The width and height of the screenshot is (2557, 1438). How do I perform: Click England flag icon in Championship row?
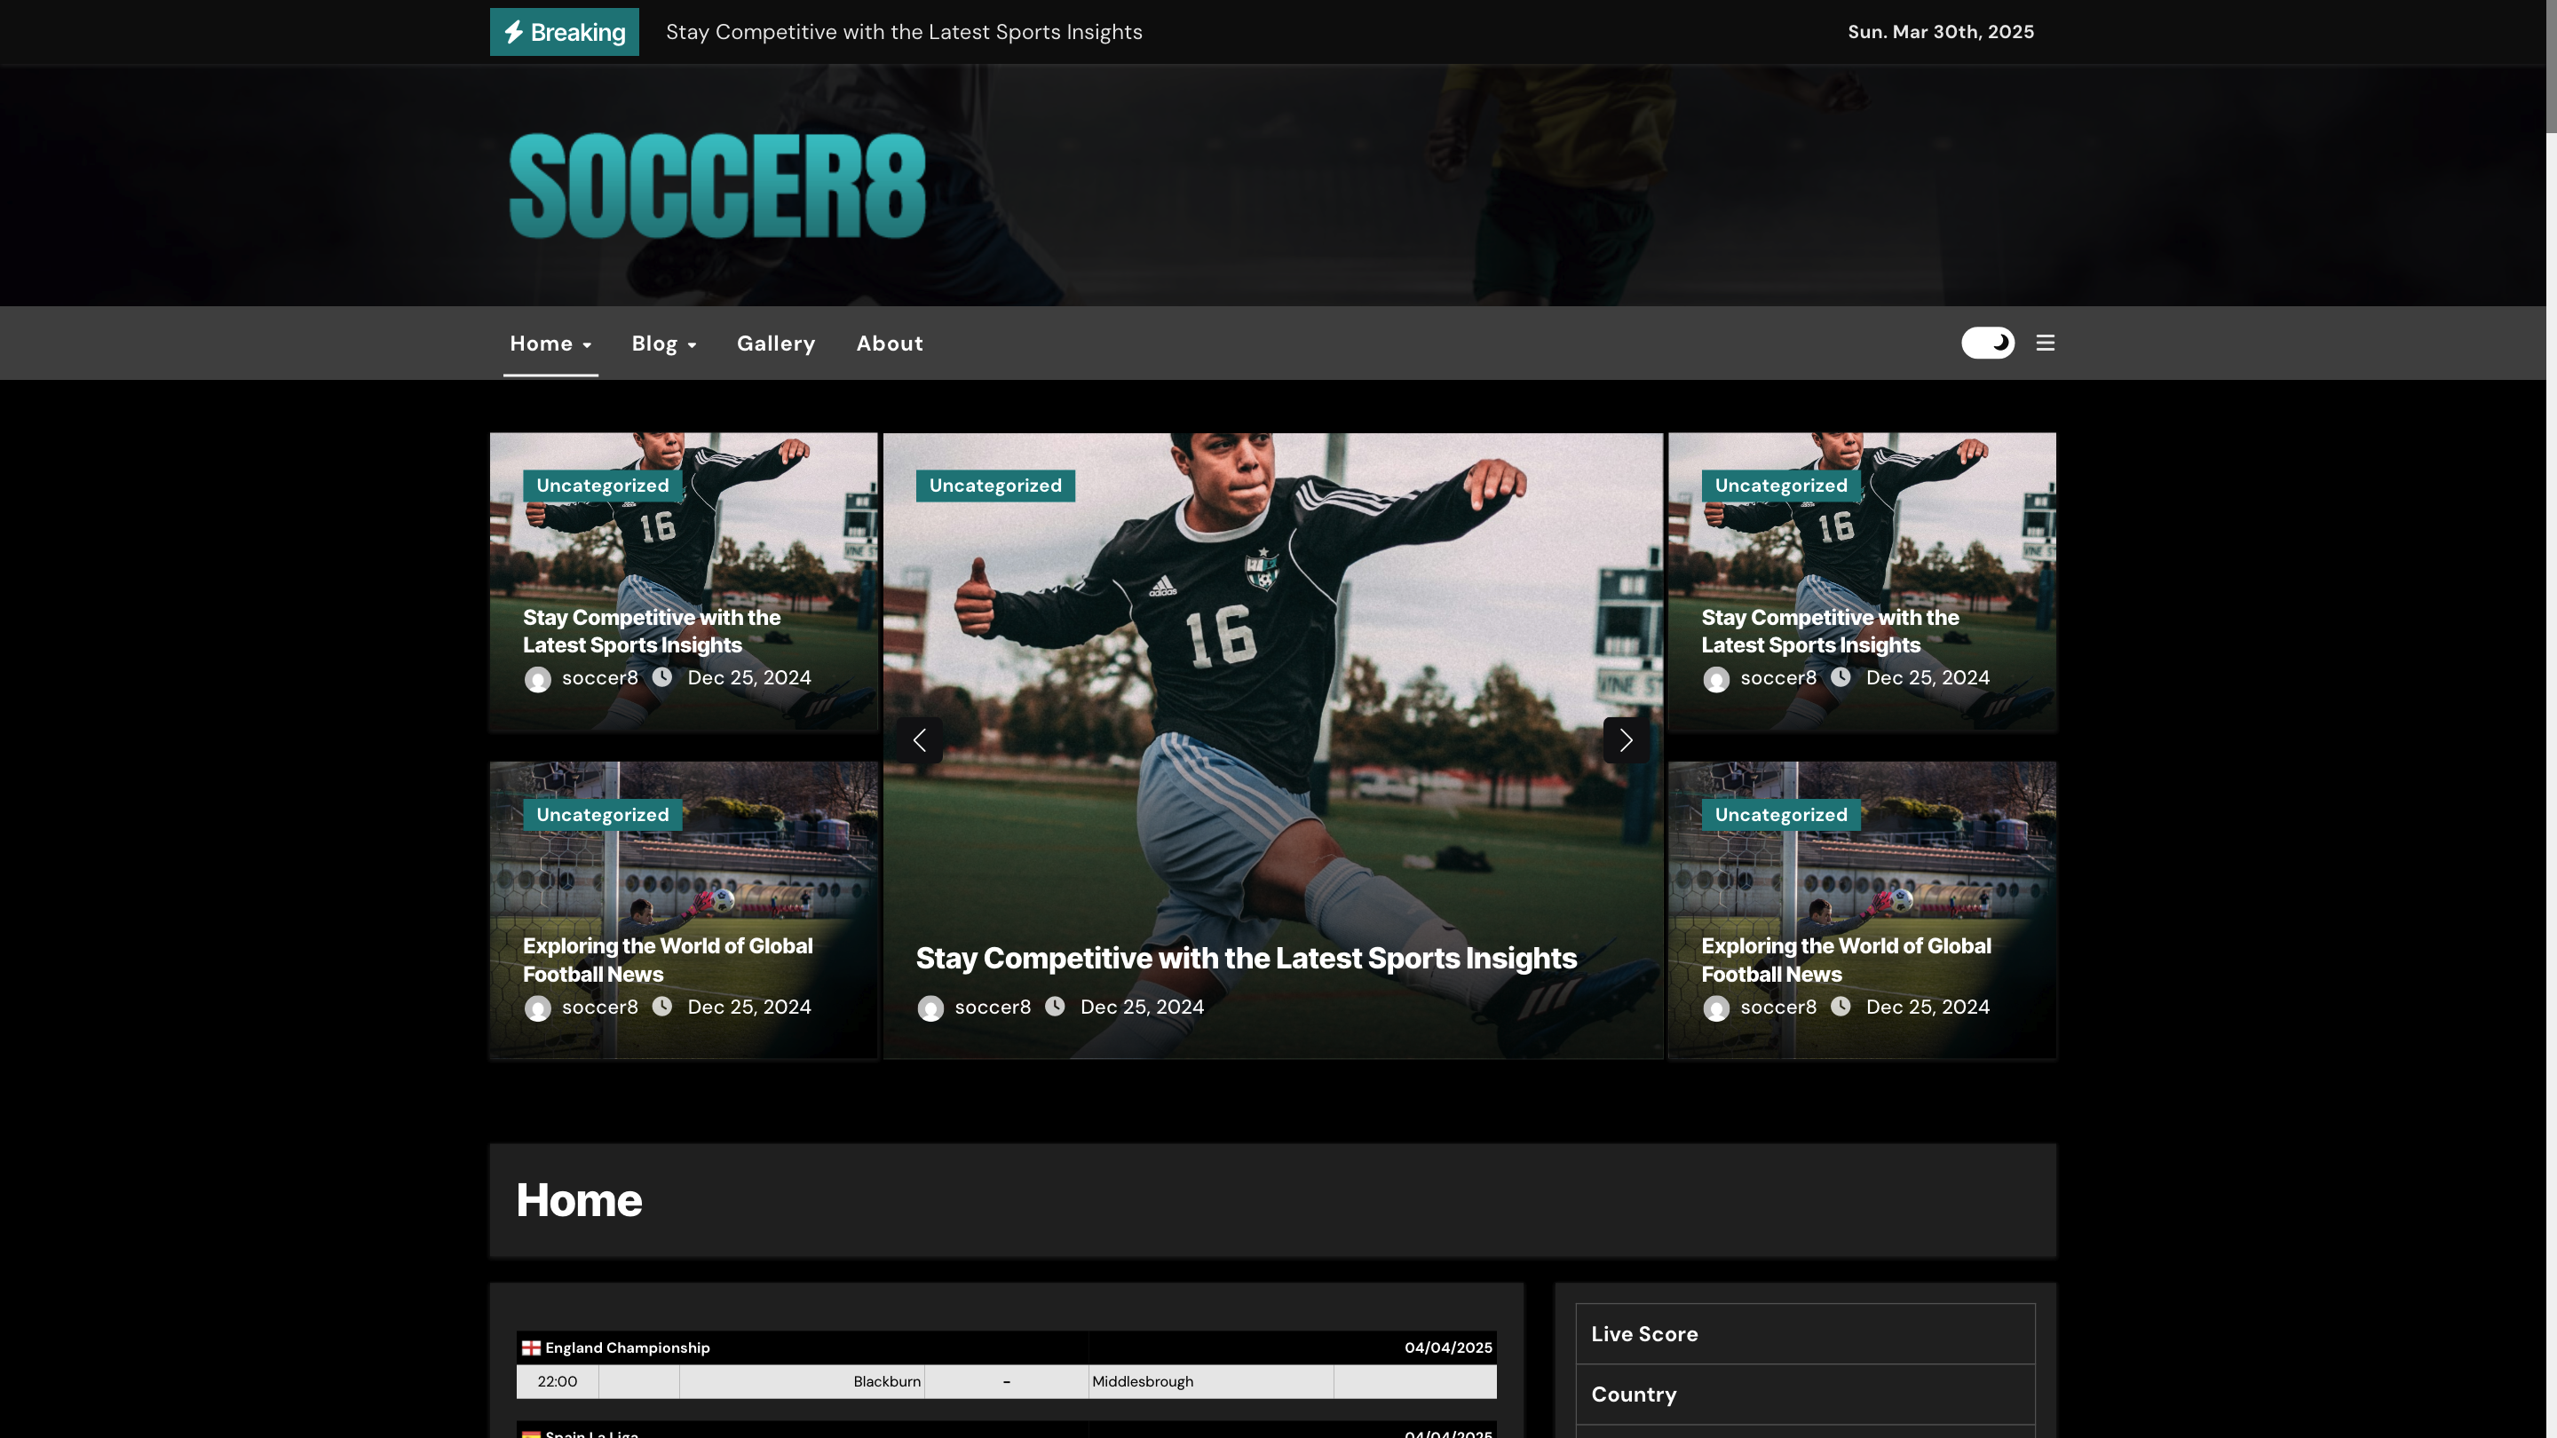pyautogui.click(x=531, y=1347)
